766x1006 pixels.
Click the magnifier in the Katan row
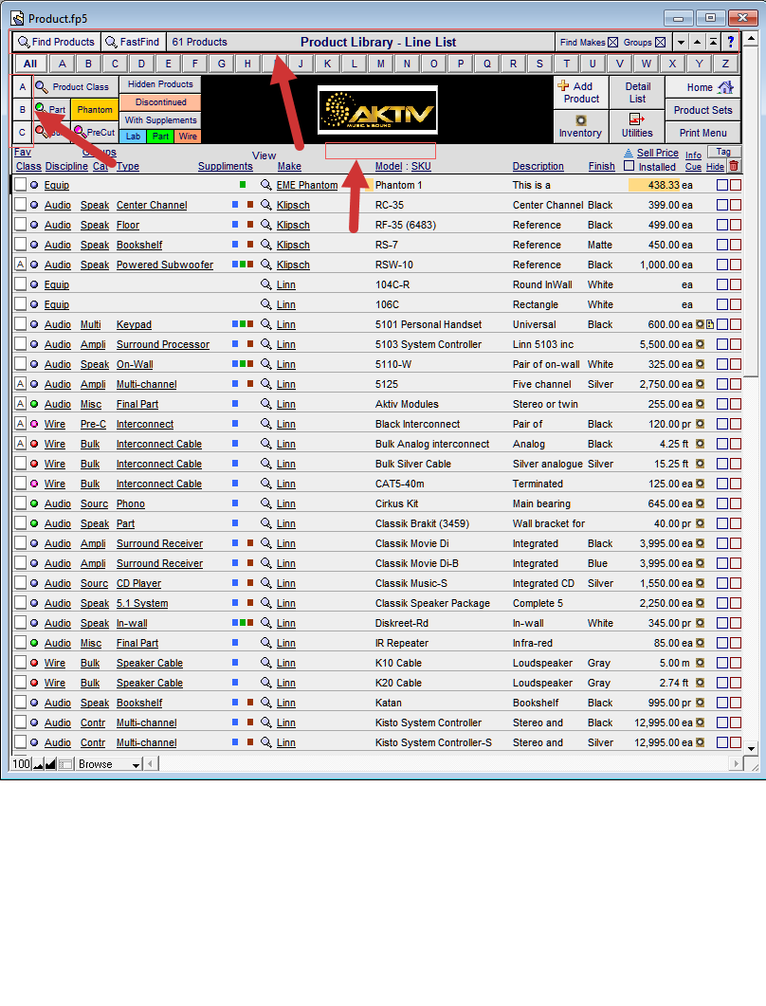pyautogui.click(x=266, y=703)
